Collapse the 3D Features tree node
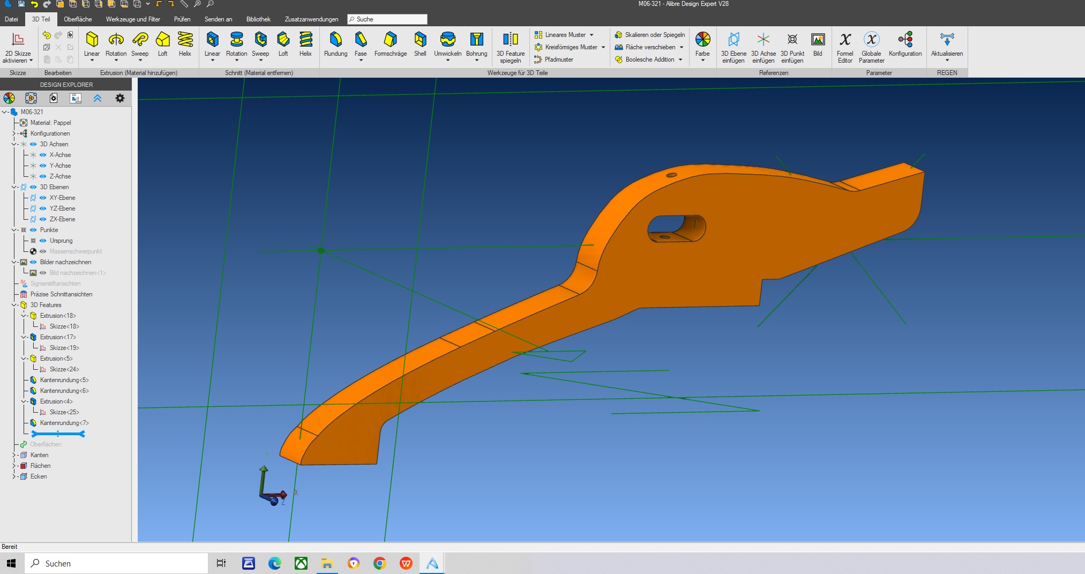The height and width of the screenshot is (574, 1085). [14, 305]
